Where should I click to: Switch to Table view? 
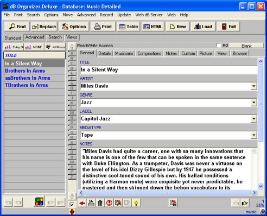coord(129,27)
